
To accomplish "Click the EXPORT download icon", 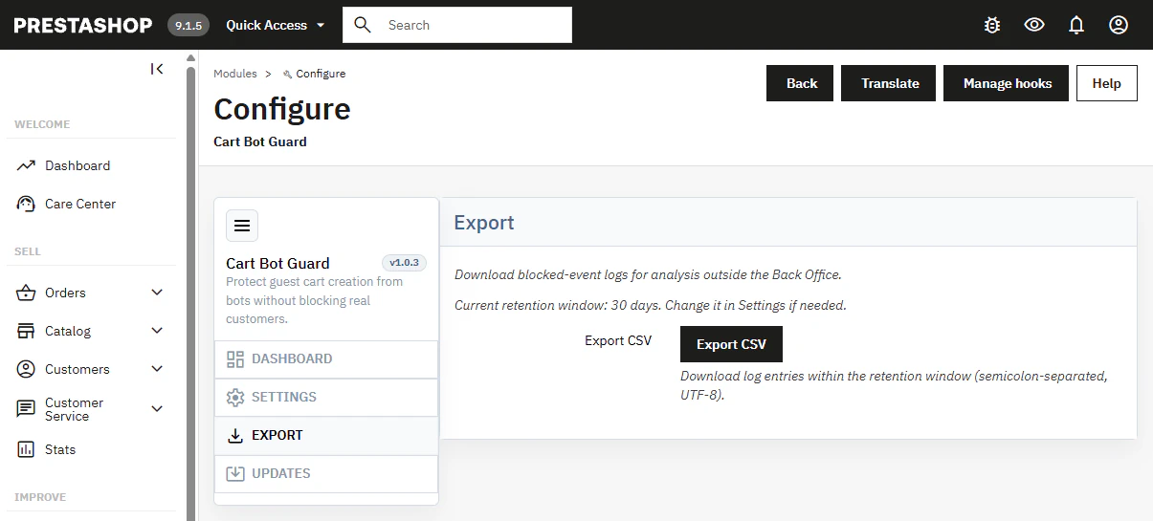I will pyautogui.click(x=235, y=436).
